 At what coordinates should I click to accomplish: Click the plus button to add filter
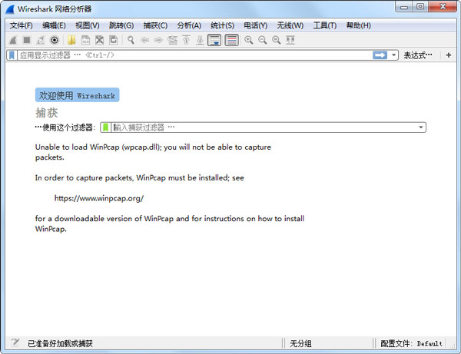449,55
